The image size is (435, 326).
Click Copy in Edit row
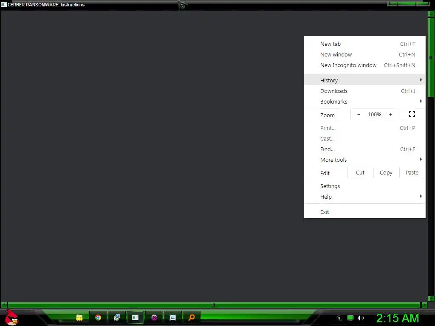click(386, 172)
